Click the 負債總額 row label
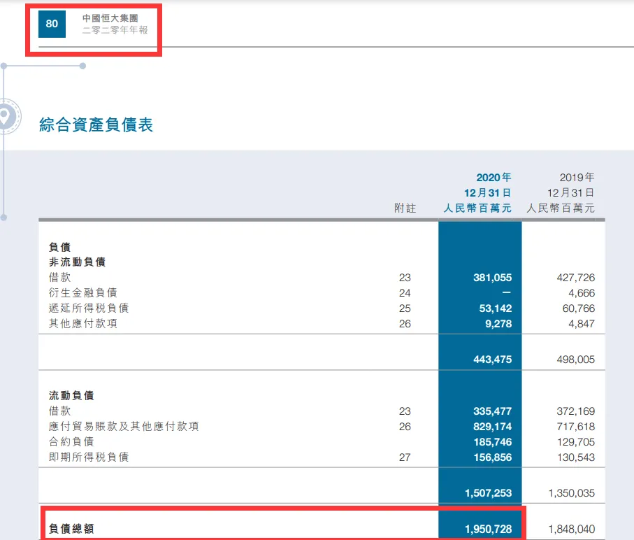 coord(71,530)
